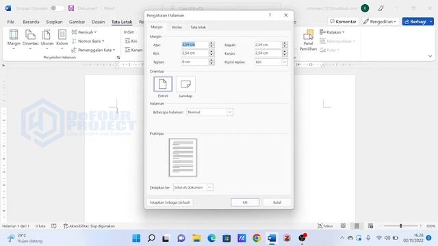The height and width of the screenshot is (246, 438).
Task: Open the Pengeditan mode dropdown
Action: (380, 21)
